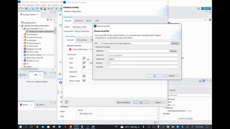Image resolution: width=230 pixels, height=129 pixels.
Task: Expand the src/main/resources folder
Action: [22, 37]
